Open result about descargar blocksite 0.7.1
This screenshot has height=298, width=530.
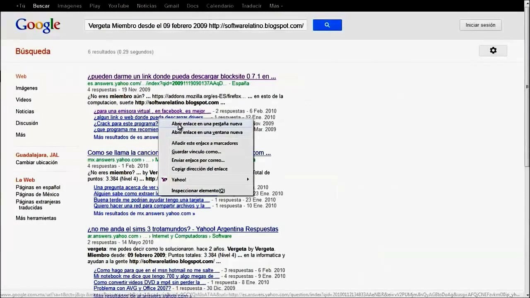182,77
